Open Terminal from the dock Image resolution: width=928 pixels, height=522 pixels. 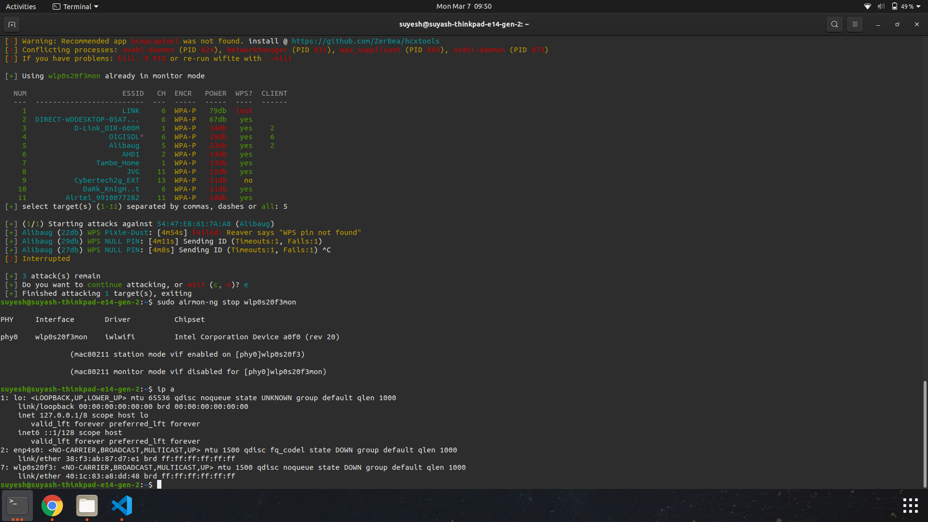click(17, 506)
